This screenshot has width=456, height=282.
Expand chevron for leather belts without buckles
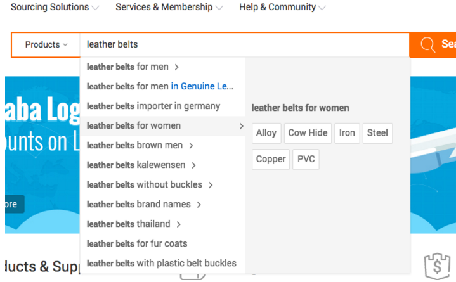(x=211, y=185)
